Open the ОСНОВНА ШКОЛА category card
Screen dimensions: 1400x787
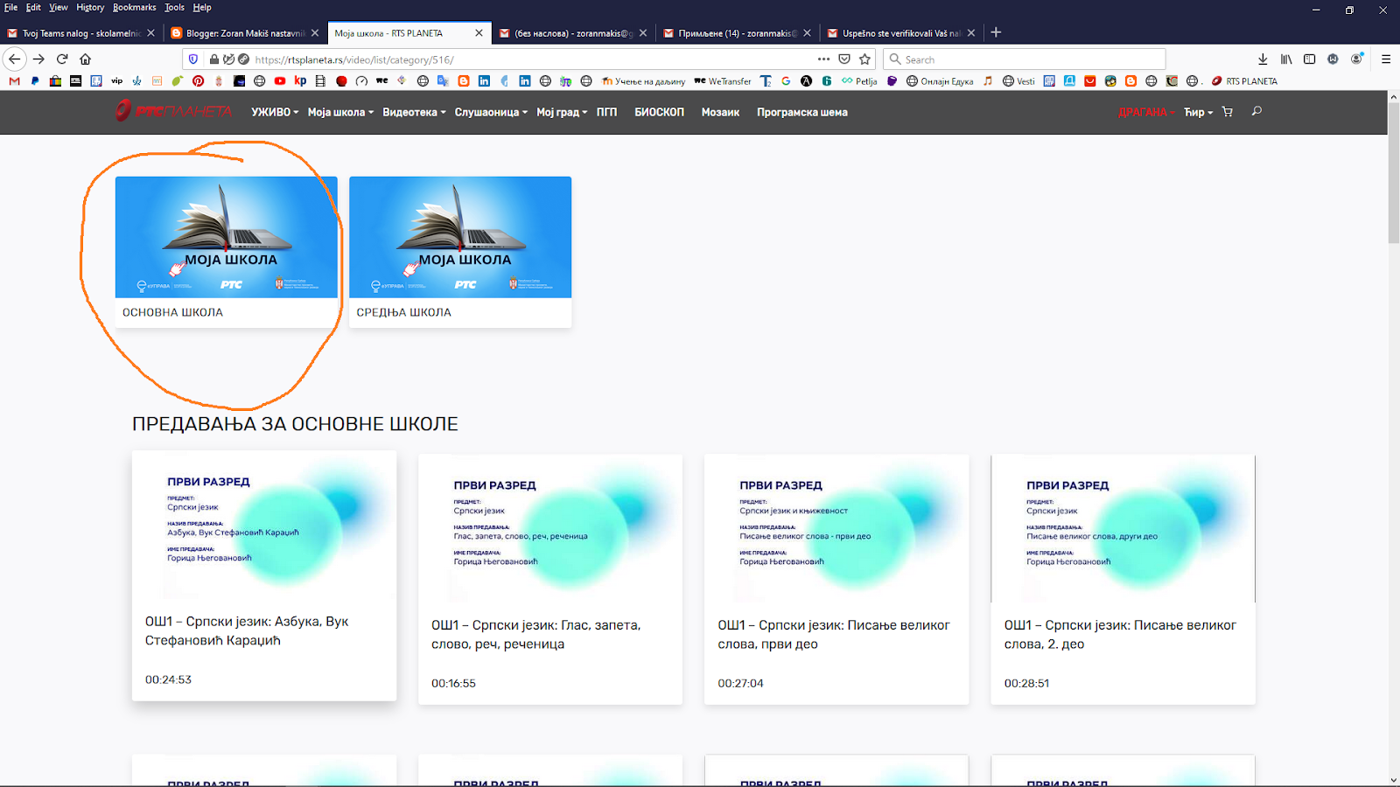click(x=226, y=252)
